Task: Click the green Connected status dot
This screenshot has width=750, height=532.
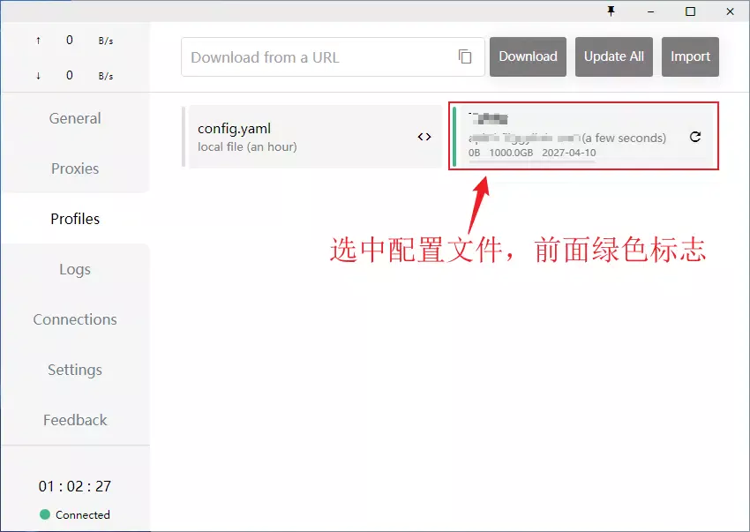Action: pyautogui.click(x=45, y=514)
